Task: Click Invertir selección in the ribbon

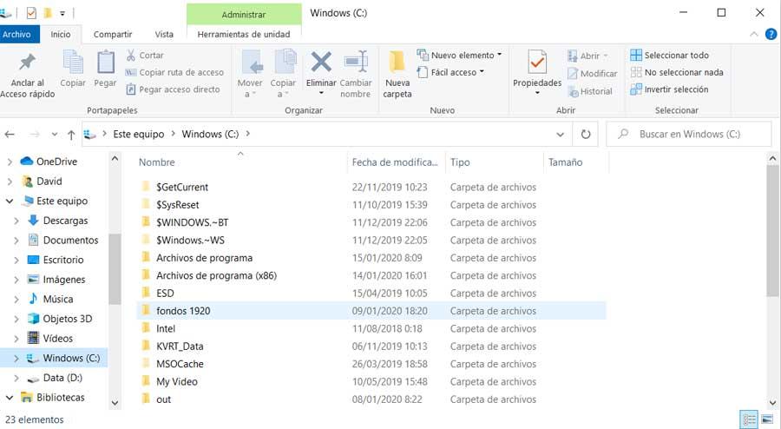Action: point(669,89)
